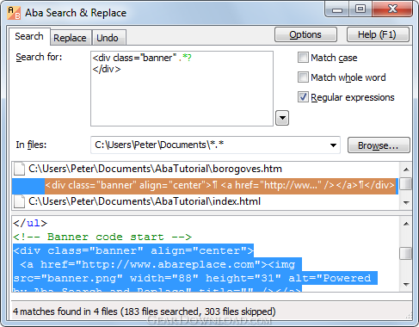Viewport: 419px width, 327px height.
Task: Enable the Match whole word checkbox
Action: [303, 77]
